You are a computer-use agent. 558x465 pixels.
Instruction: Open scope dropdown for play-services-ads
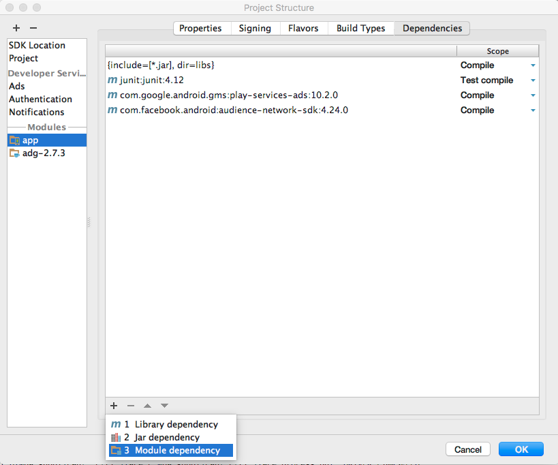coord(533,95)
